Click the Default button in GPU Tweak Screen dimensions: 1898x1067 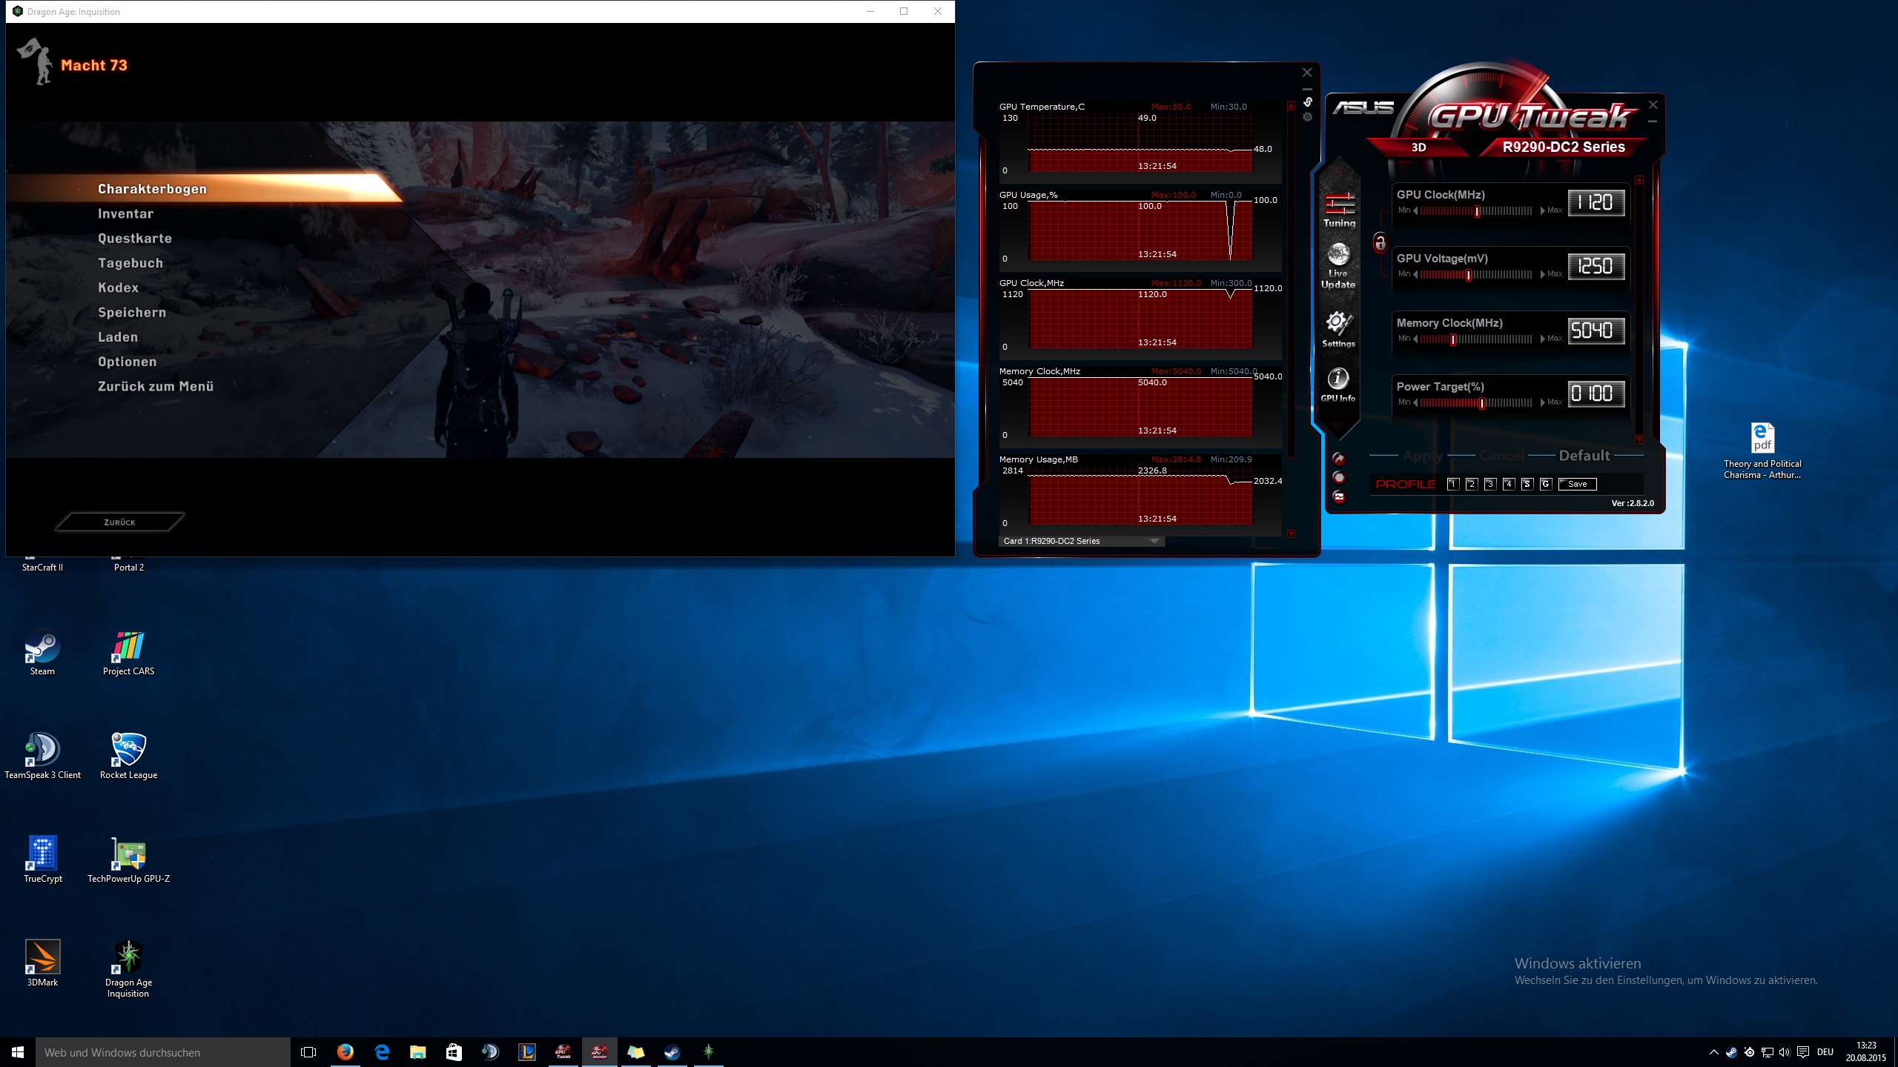(x=1584, y=456)
